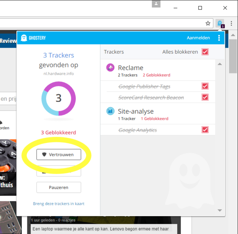Click the Chrome address bar
The height and width of the screenshot is (234, 238).
click(106, 23)
